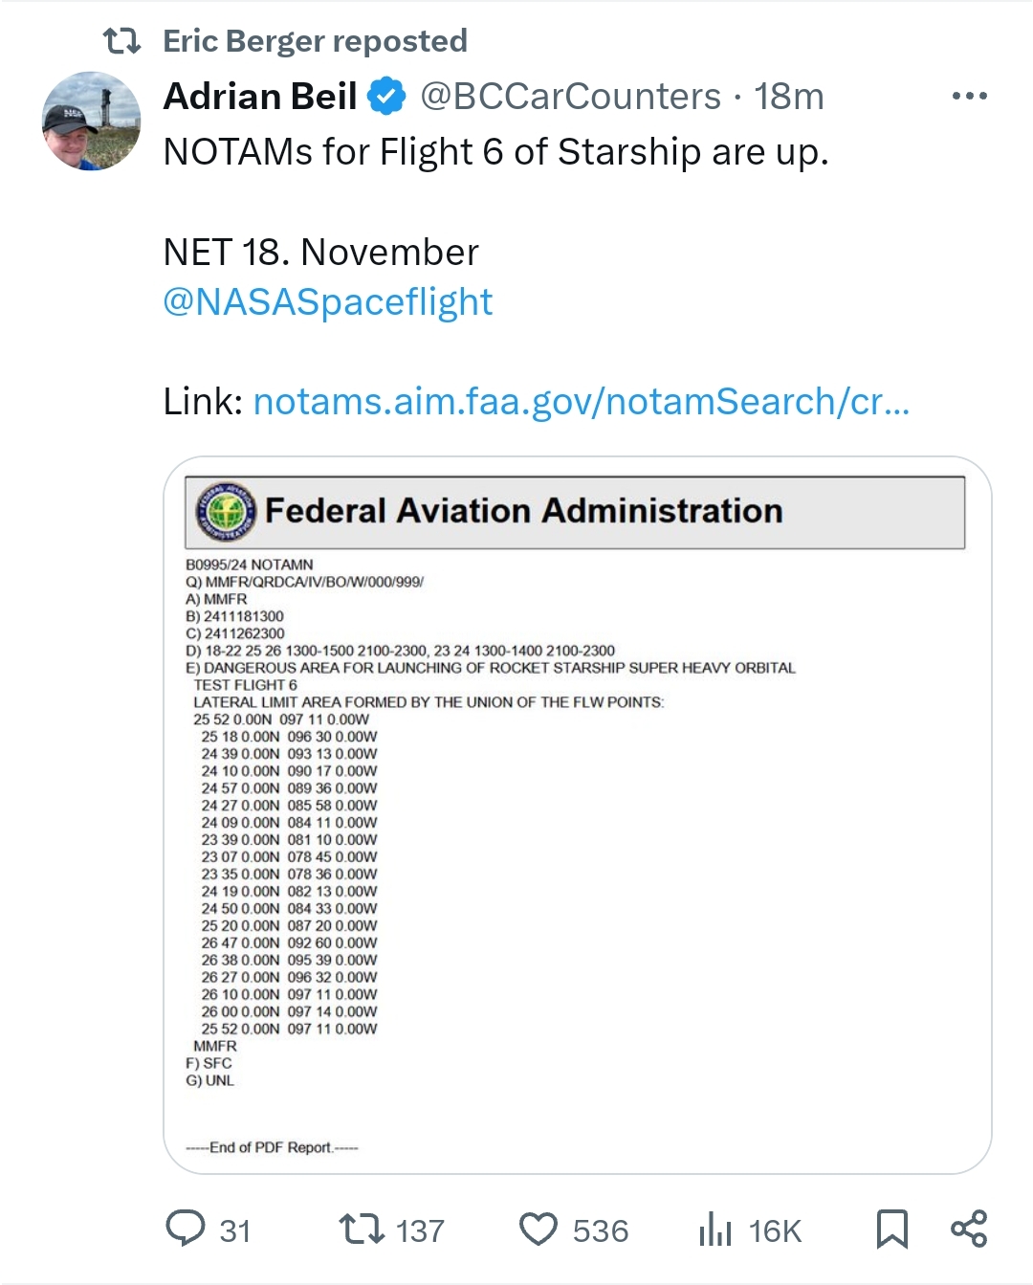The height and width of the screenshot is (1285, 1033).
Task: Open the "Eric Berger reposted" label
Action: (315, 41)
